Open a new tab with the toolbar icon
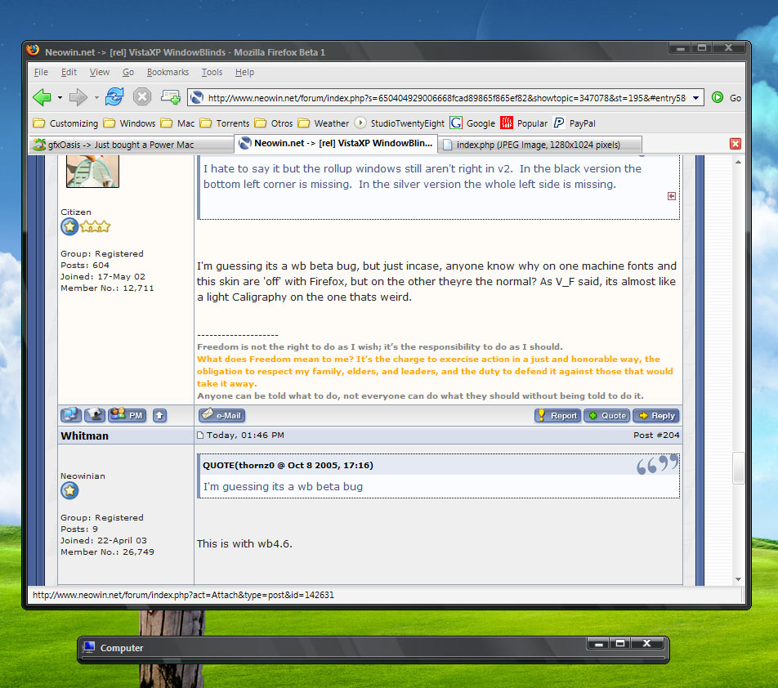Image resolution: width=778 pixels, height=688 pixels. (170, 96)
